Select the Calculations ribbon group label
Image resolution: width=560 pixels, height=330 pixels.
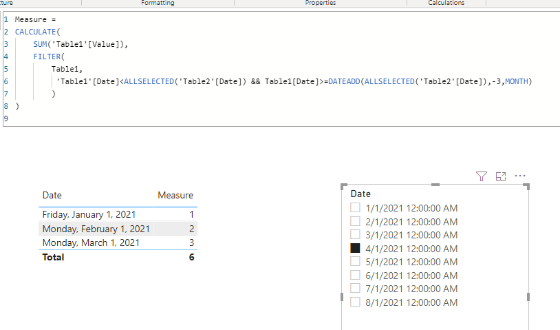coord(446,3)
